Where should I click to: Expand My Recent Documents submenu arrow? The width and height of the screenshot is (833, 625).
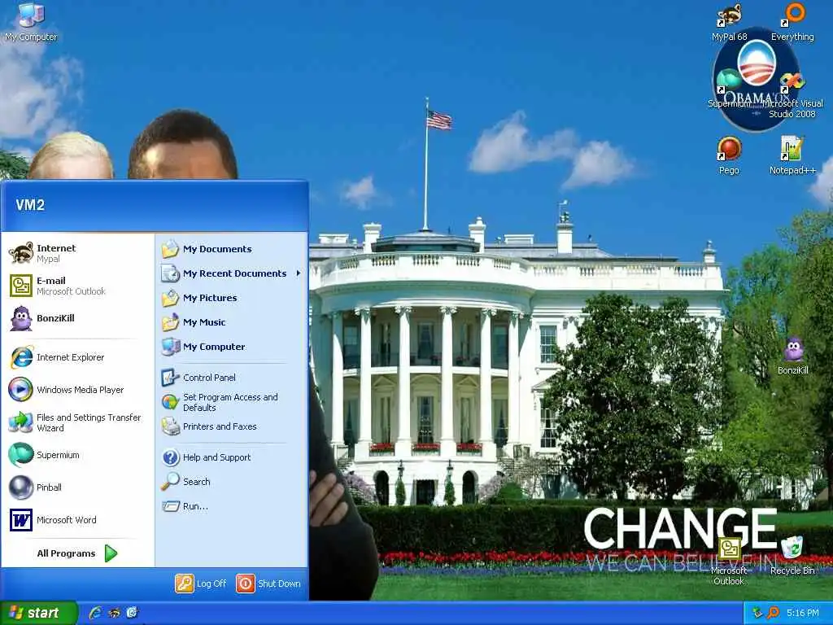(298, 273)
